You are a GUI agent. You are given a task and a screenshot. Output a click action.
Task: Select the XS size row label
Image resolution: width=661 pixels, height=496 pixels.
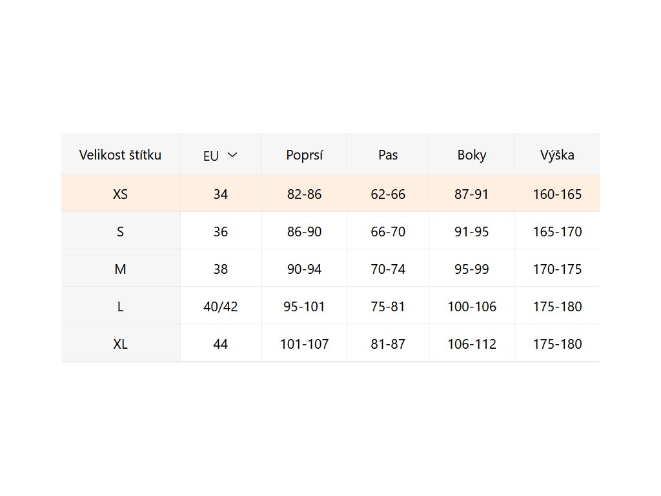pyautogui.click(x=120, y=194)
